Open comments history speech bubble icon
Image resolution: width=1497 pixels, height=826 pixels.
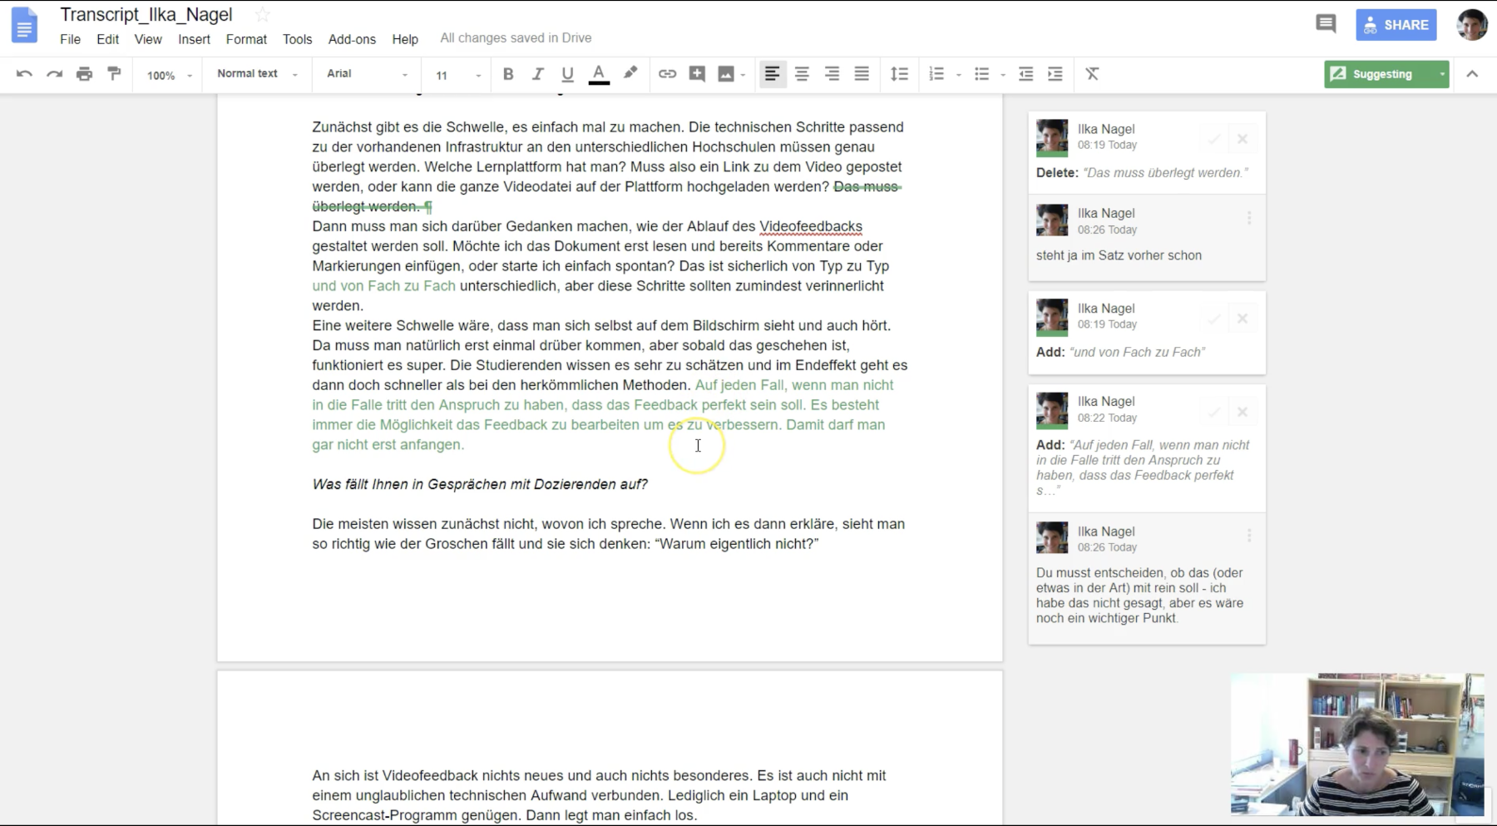coord(1326,24)
